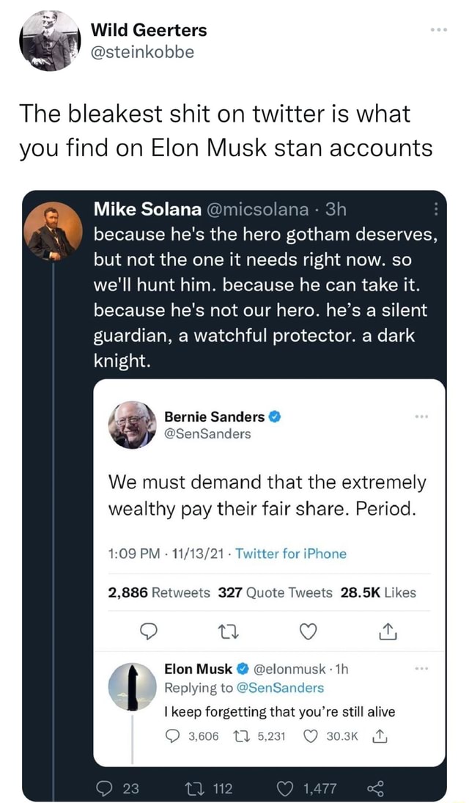Image resolution: width=469 pixels, height=803 pixels.
Task: Reply to the main tweet with 23 comments
Action: pos(106,788)
